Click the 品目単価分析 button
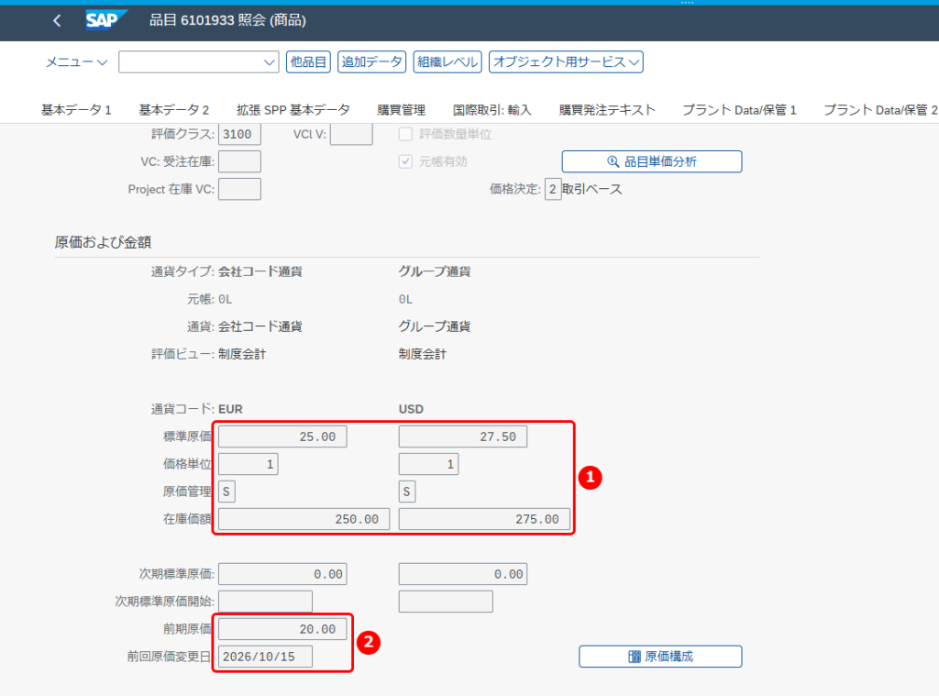939x696 pixels. [x=652, y=161]
